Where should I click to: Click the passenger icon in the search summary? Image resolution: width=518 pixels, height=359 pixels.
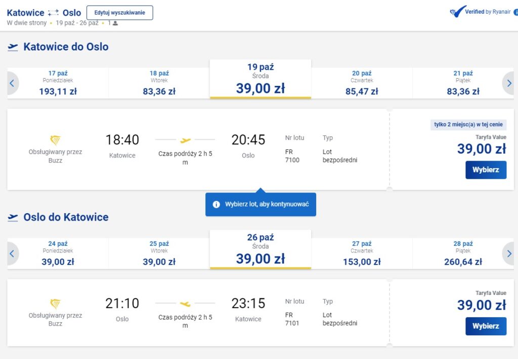[115, 23]
